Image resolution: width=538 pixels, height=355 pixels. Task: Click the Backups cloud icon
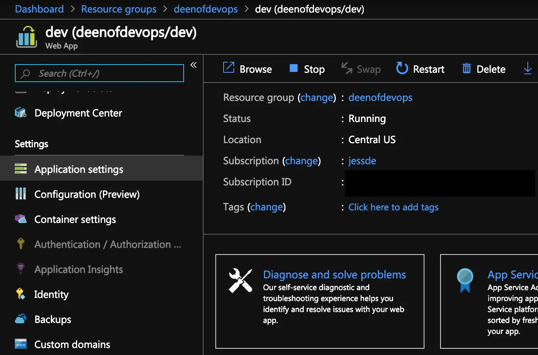coord(20,319)
